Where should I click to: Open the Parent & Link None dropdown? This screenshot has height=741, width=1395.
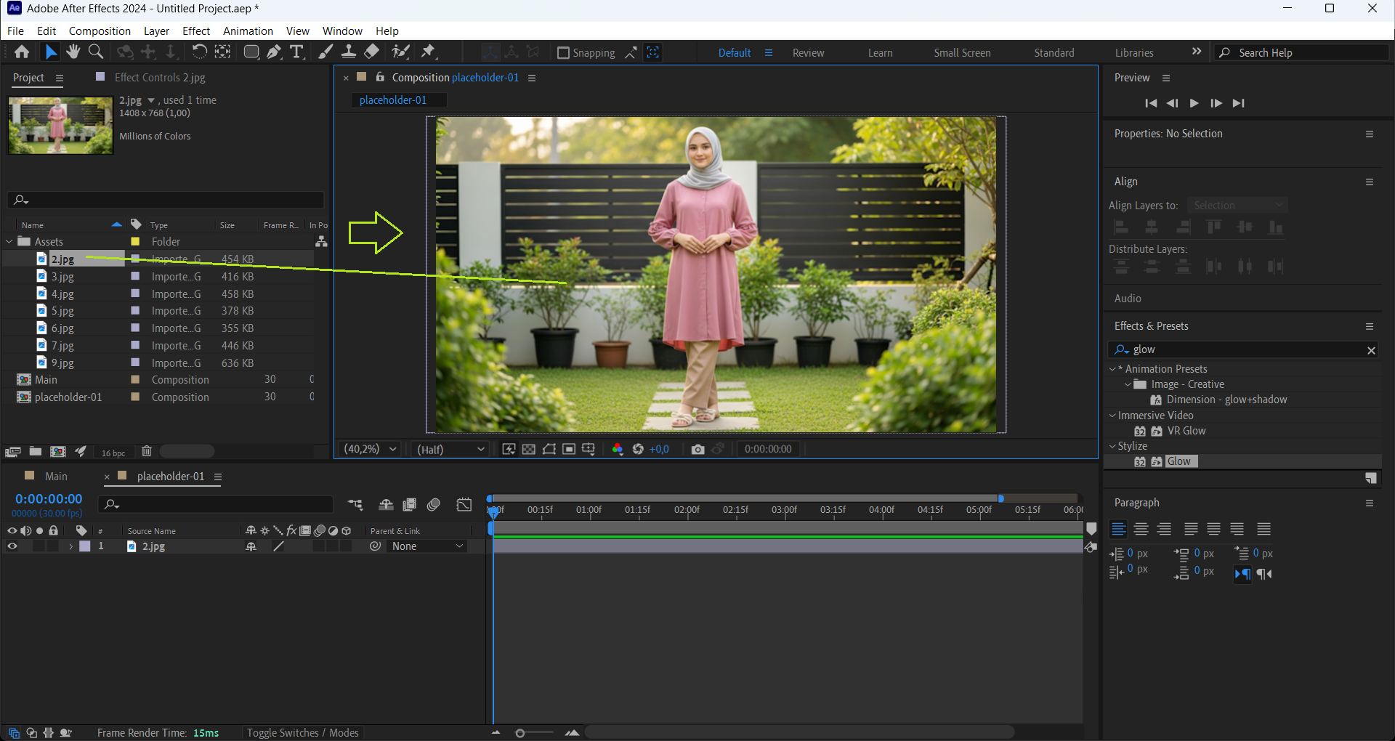coord(427,546)
